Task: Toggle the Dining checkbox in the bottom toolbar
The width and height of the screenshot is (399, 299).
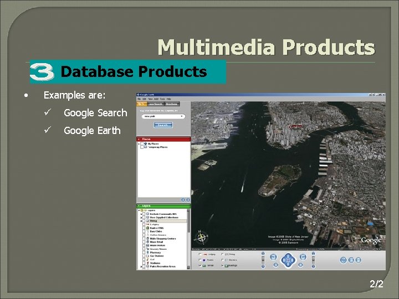Action: [x=222, y=254]
